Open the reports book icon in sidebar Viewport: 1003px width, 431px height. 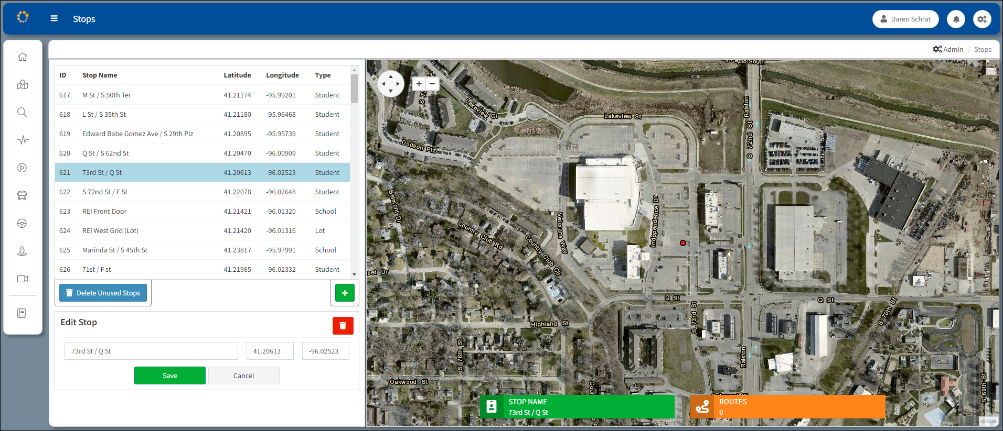(x=22, y=313)
